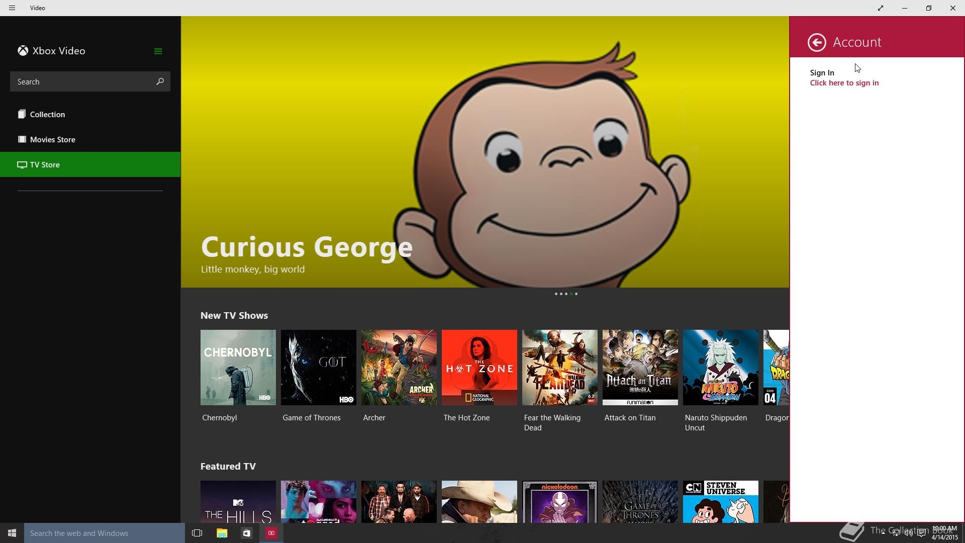Click the TV Store monitor icon

(x=22, y=164)
